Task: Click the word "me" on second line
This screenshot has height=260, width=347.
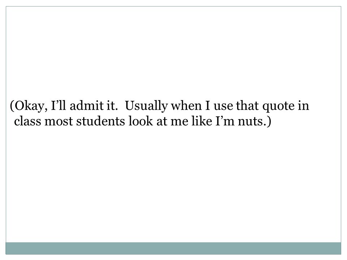Action: click(x=179, y=122)
